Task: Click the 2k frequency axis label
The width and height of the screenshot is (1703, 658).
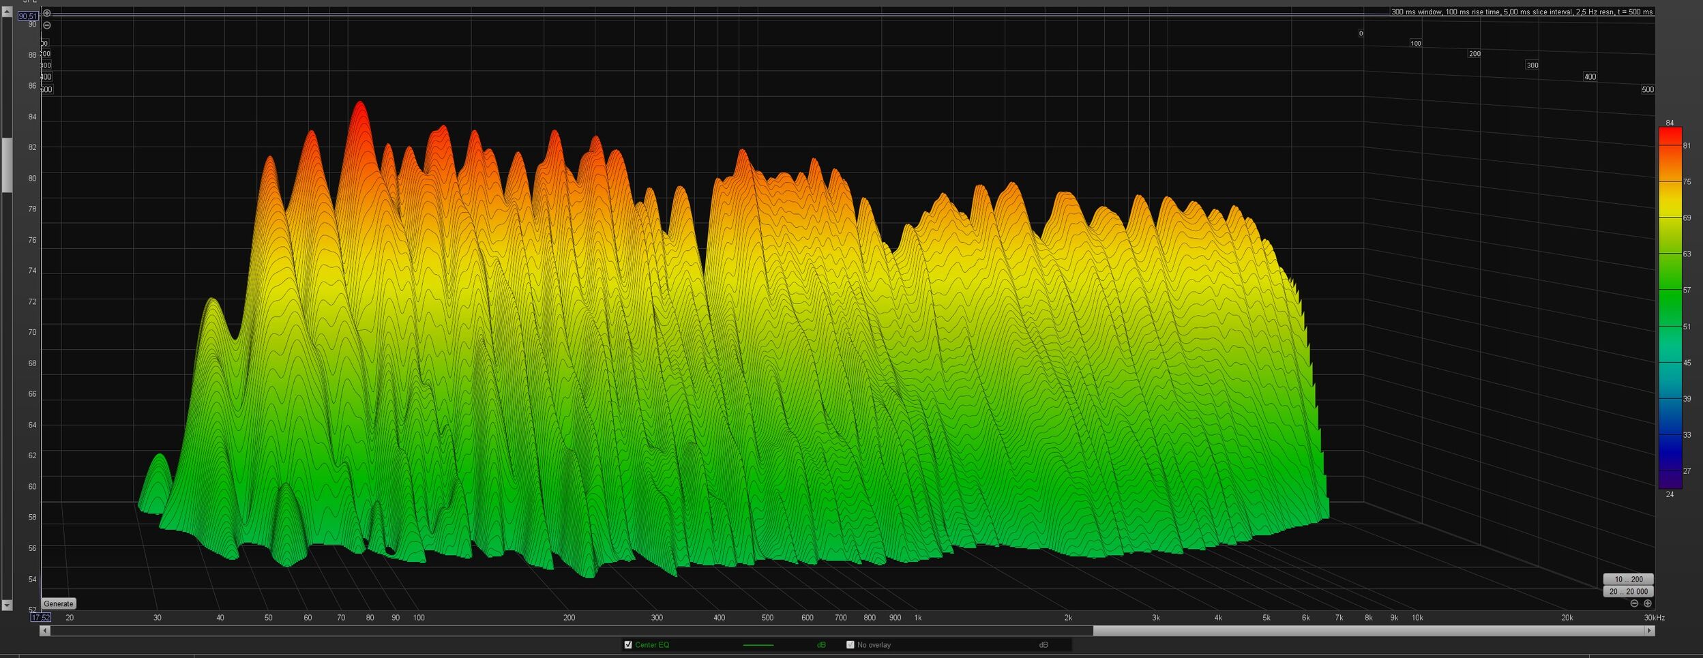Action: point(1068,618)
